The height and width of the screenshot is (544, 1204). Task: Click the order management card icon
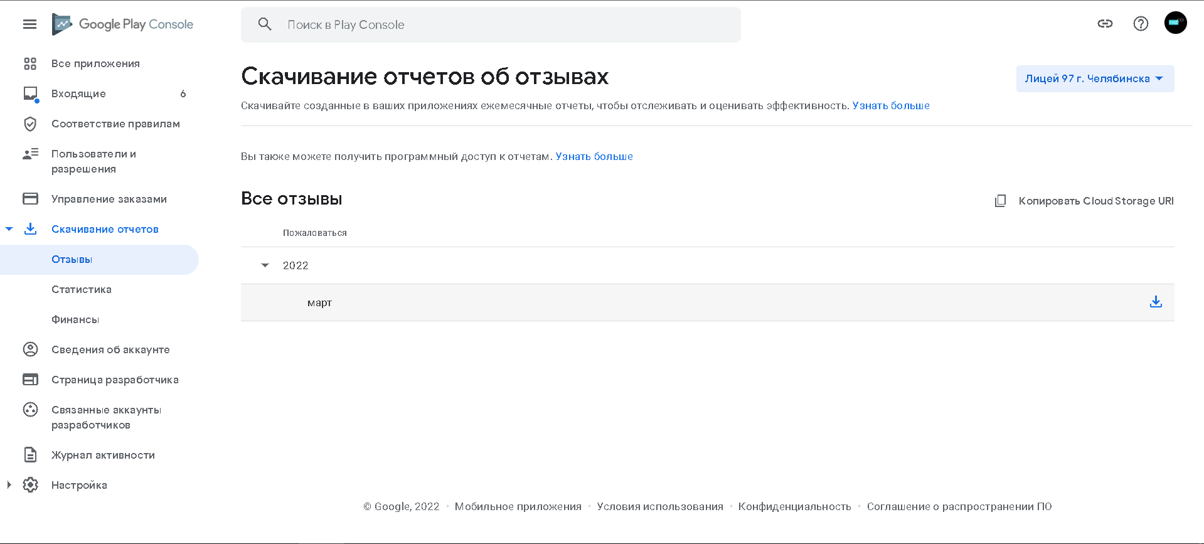click(30, 199)
